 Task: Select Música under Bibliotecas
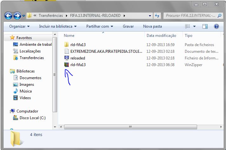tap(26, 91)
